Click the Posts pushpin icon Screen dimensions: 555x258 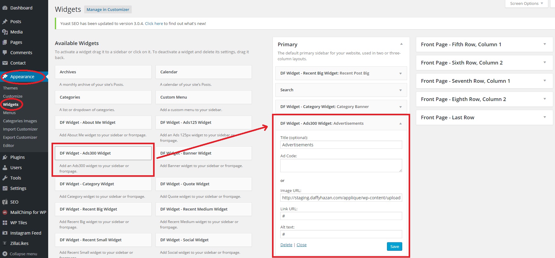(5, 22)
